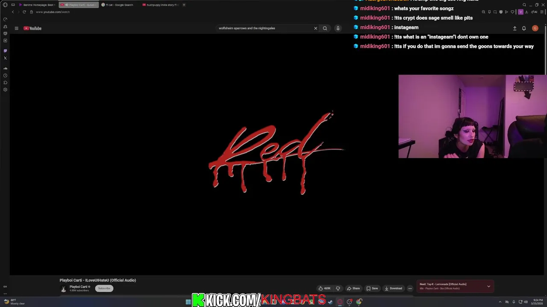The width and height of the screenshot is (547, 307).
Task: Start voice search with the microphone
Action: pyautogui.click(x=338, y=28)
